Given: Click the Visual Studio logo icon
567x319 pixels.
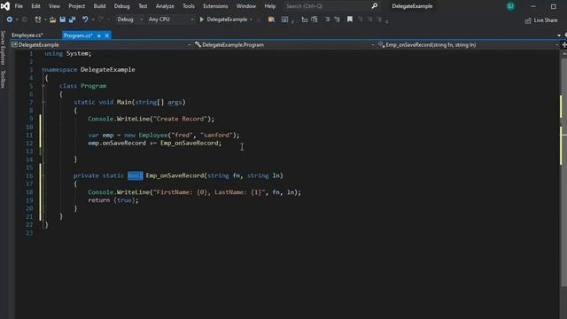Looking at the screenshot, I should click(x=5, y=6).
